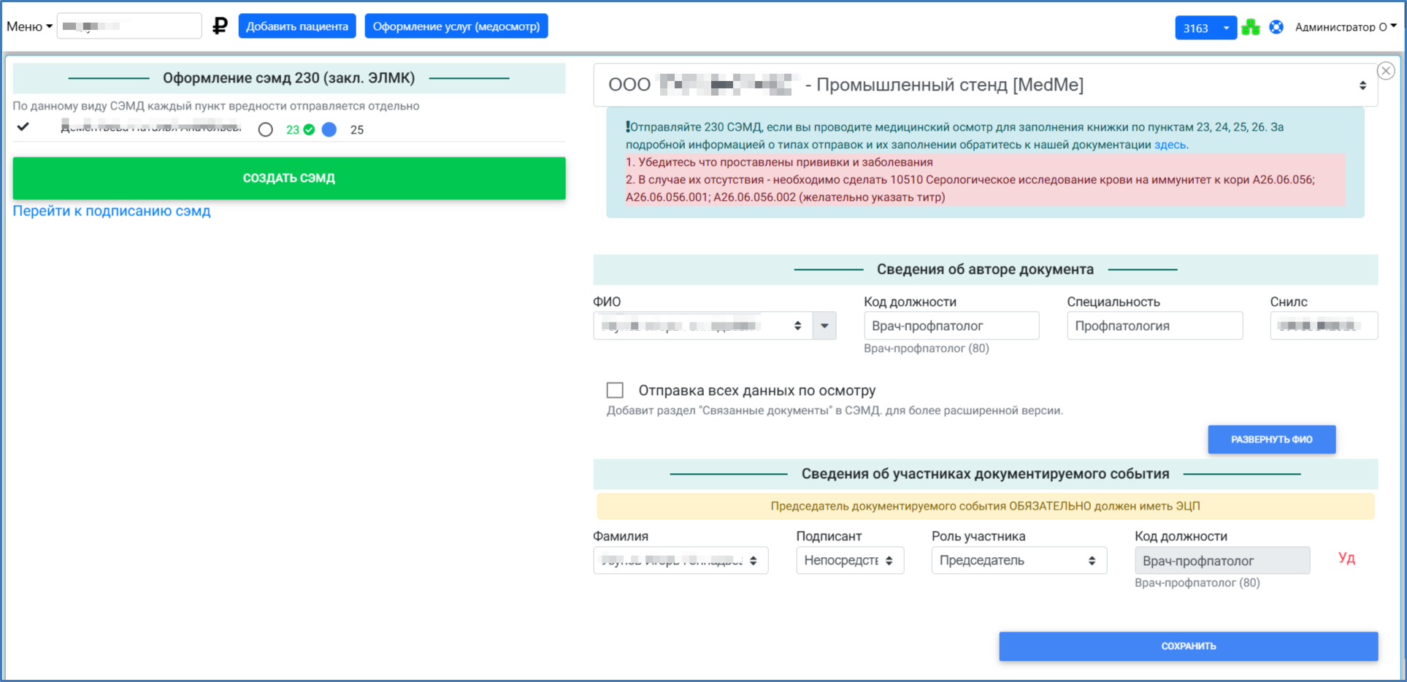The height and width of the screenshot is (682, 1407).
Task: Click the checkmark beside the patient name
Action: (23, 126)
